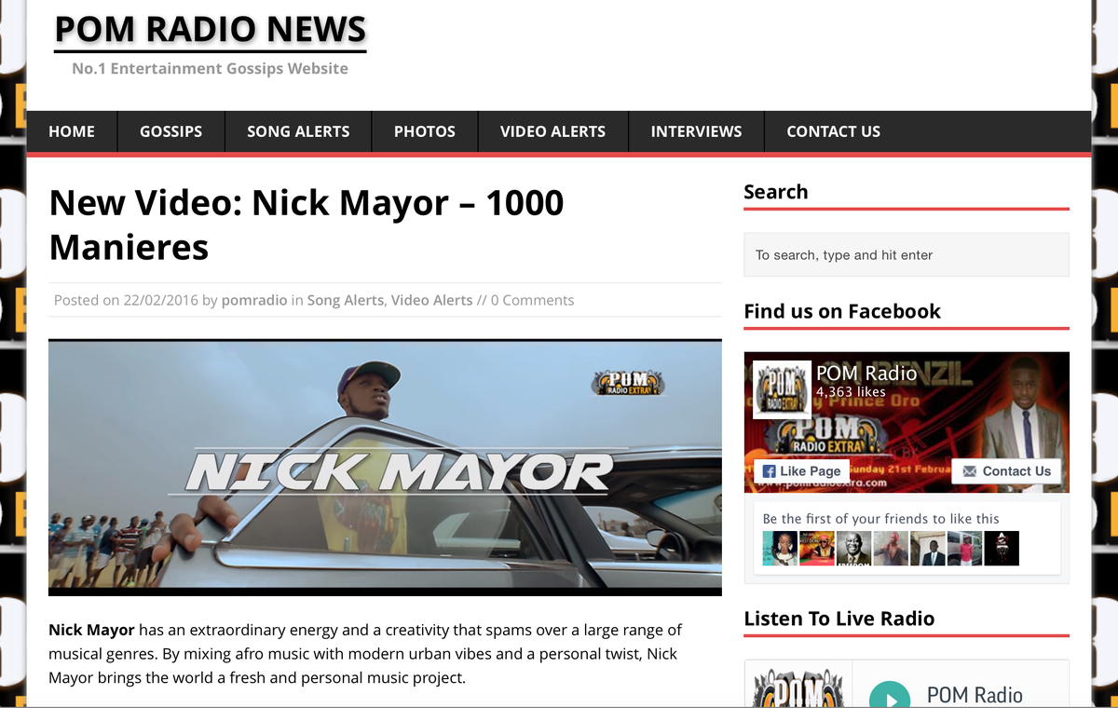The width and height of the screenshot is (1118, 708).
Task: Click the POM Radio Extra Facebook profile logo
Action: [782, 389]
